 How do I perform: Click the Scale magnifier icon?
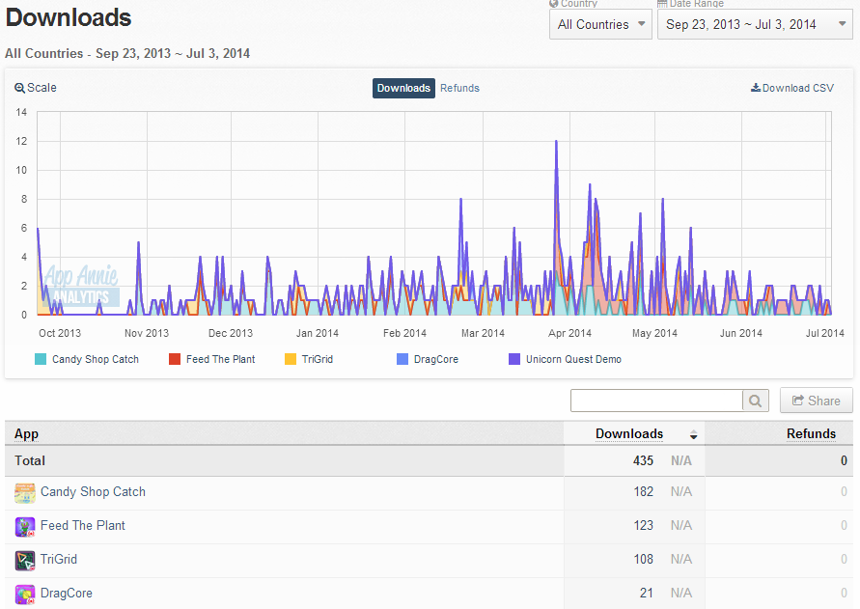point(19,88)
